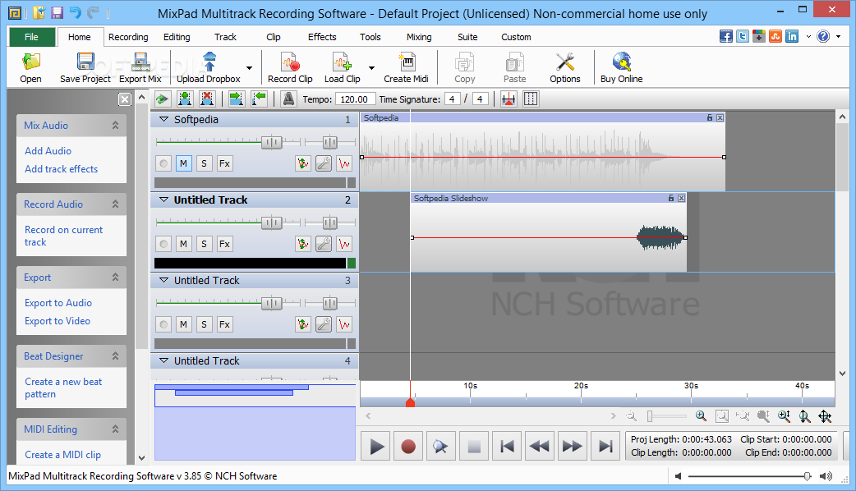The width and height of the screenshot is (856, 491).
Task: Click the Record Clip toolbar icon
Action: [x=289, y=62]
